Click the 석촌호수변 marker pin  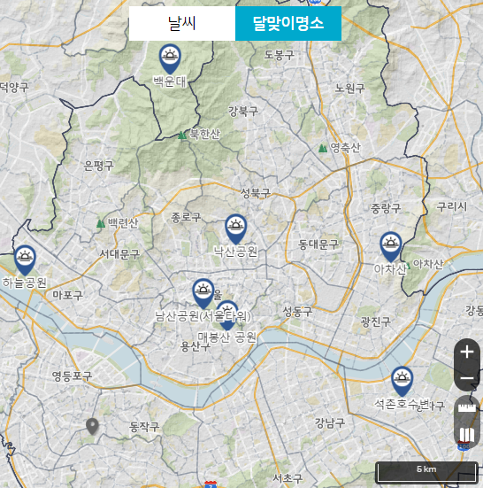[402, 382]
